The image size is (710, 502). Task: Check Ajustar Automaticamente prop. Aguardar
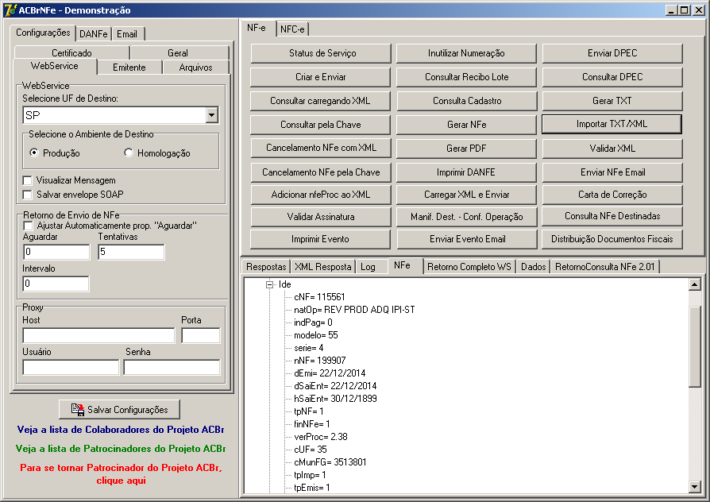(28, 226)
